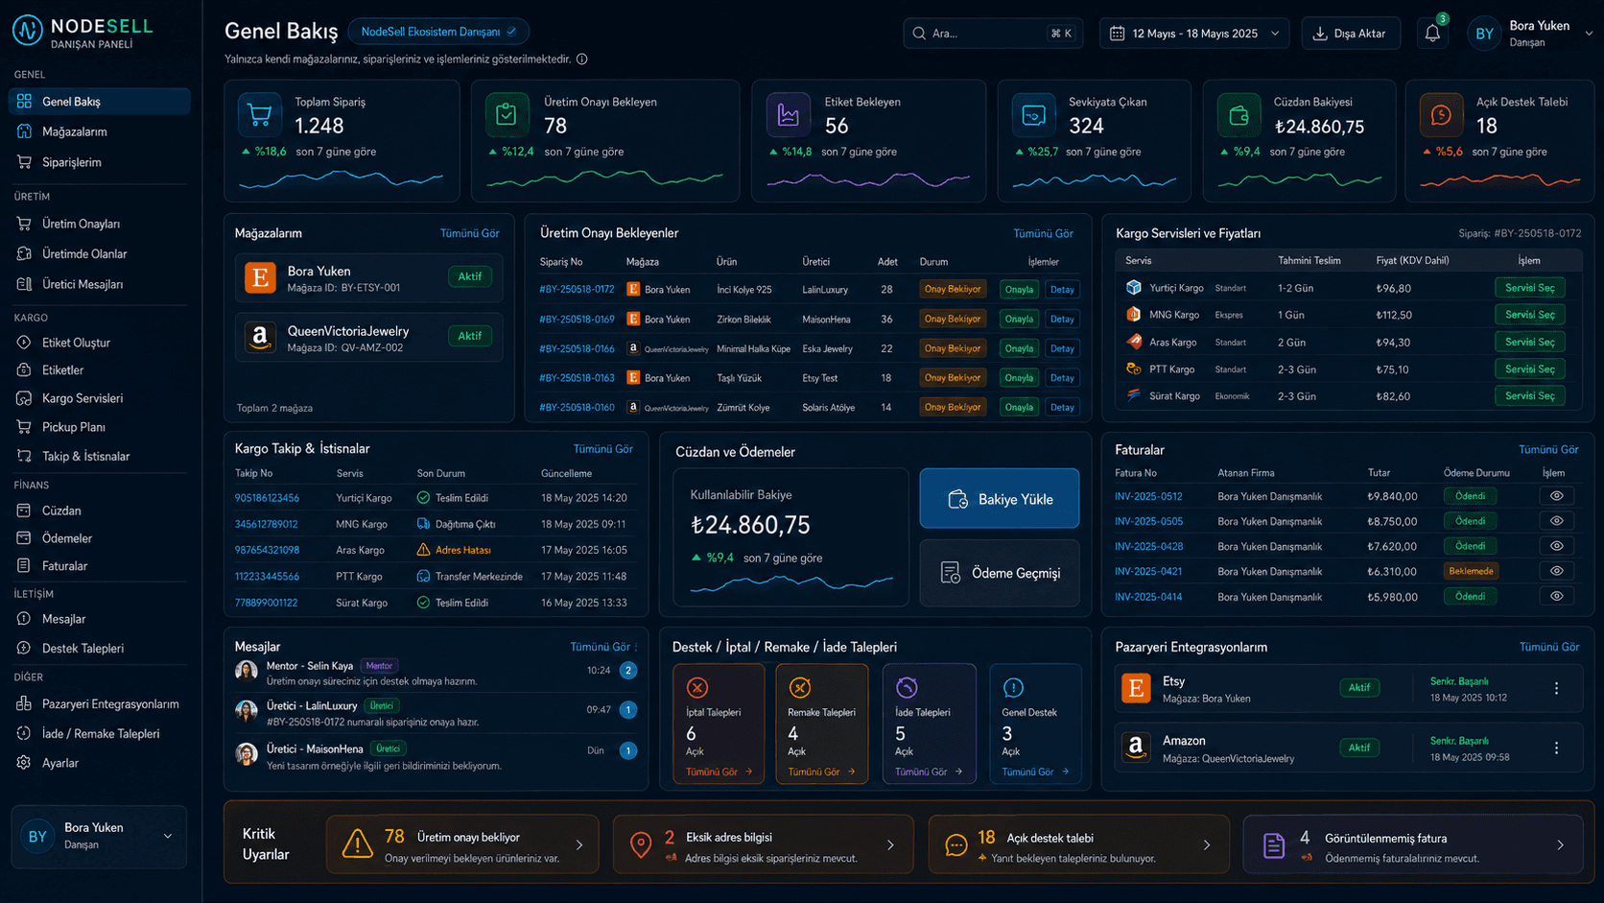Screen dimensions: 1604x903
Task: Click the Açık Destek Talebi card icon
Action: pyautogui.click(x=1441, y=115)
